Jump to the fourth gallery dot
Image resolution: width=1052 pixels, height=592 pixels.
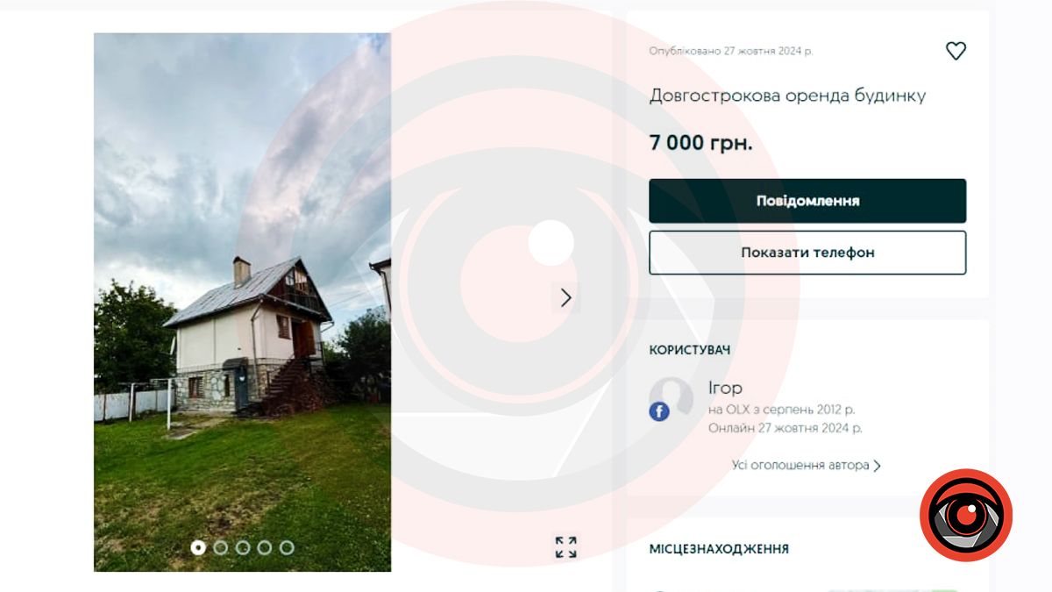[x=265, y=547]
